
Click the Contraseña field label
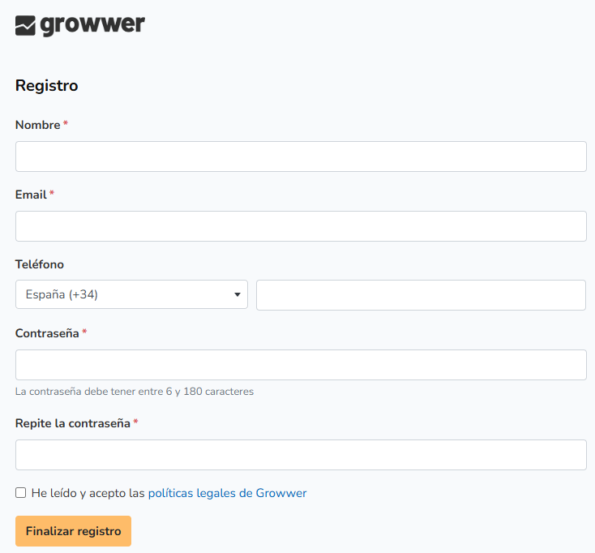[x=47, y=333]
